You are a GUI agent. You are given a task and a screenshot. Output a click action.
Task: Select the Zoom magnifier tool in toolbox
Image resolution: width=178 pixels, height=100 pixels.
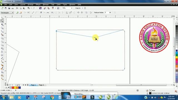(2, 28)
